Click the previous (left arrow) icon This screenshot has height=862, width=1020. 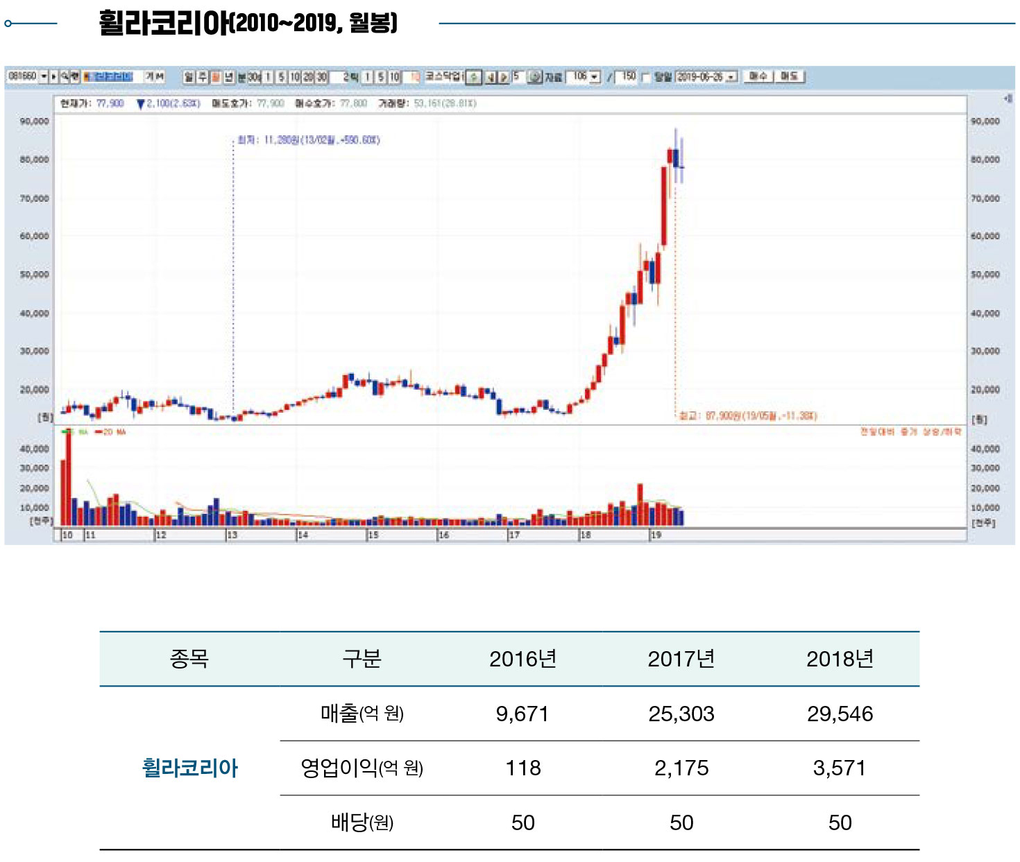490,77
